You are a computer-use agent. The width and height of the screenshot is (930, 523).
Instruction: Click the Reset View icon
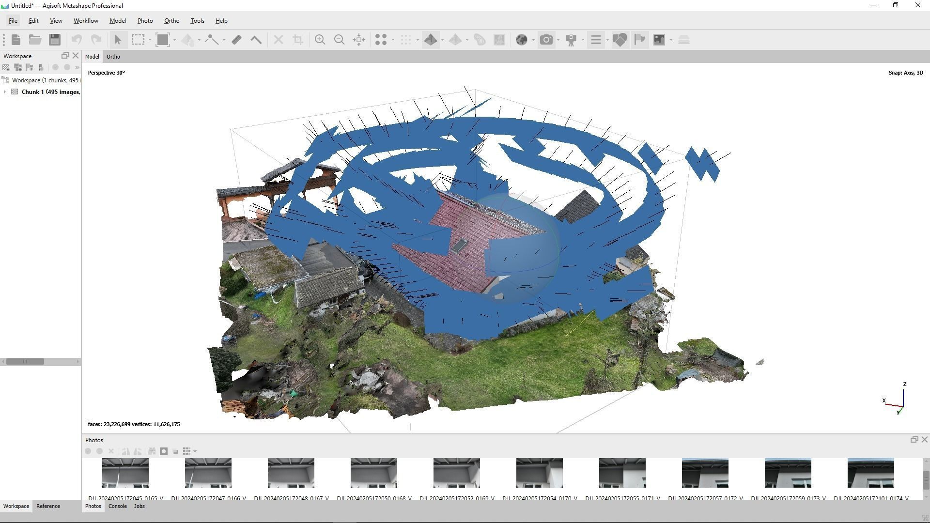pos(359,40)
